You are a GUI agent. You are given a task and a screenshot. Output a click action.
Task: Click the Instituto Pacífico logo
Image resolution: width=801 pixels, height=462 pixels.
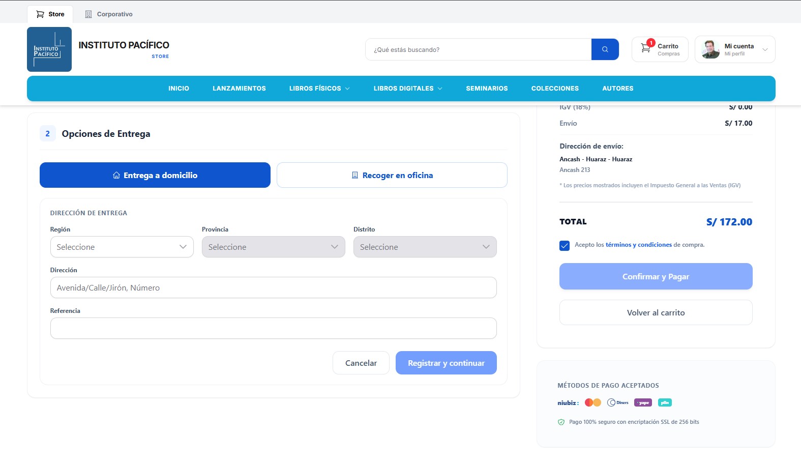pyautogui.click(x=49, y=49)
